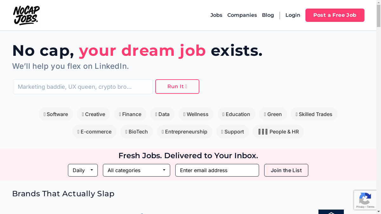Open the People & HR category
Screen dimensions: 381x214
point(278,132)
